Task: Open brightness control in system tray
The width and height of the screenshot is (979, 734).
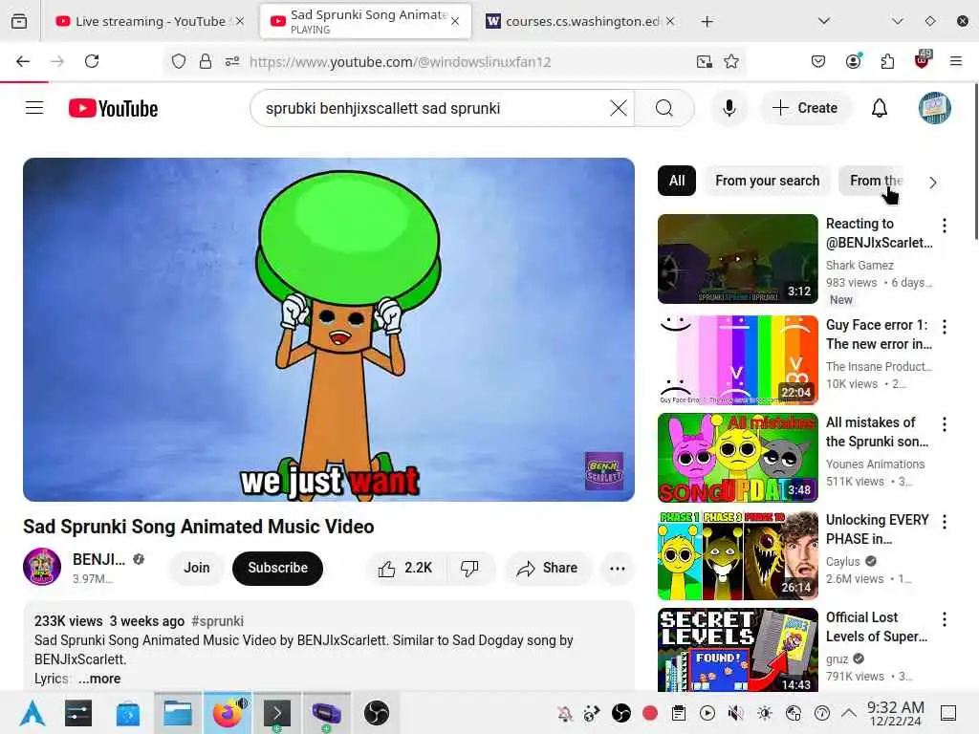Action: pyautogui.click(x=764, y=713)
